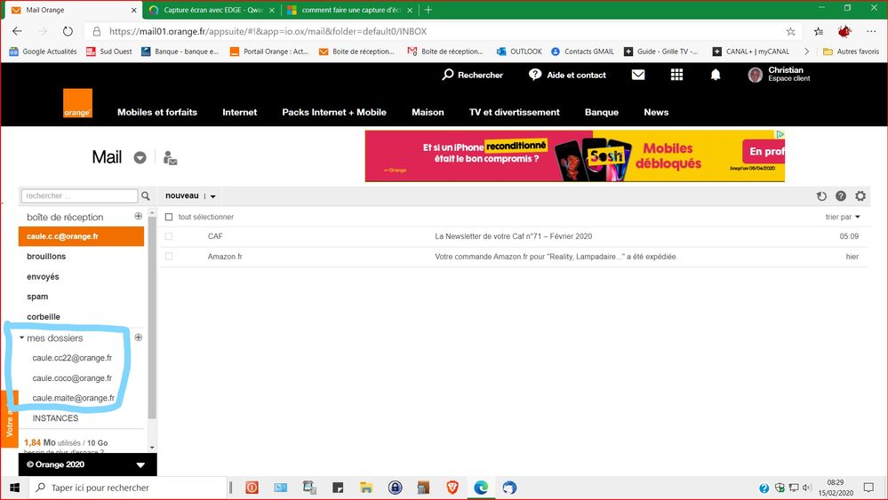Open the spam folder
Image resolution: width=888 pixels, height=500 pixels.
pyautogui.click(x=37, y=297)
